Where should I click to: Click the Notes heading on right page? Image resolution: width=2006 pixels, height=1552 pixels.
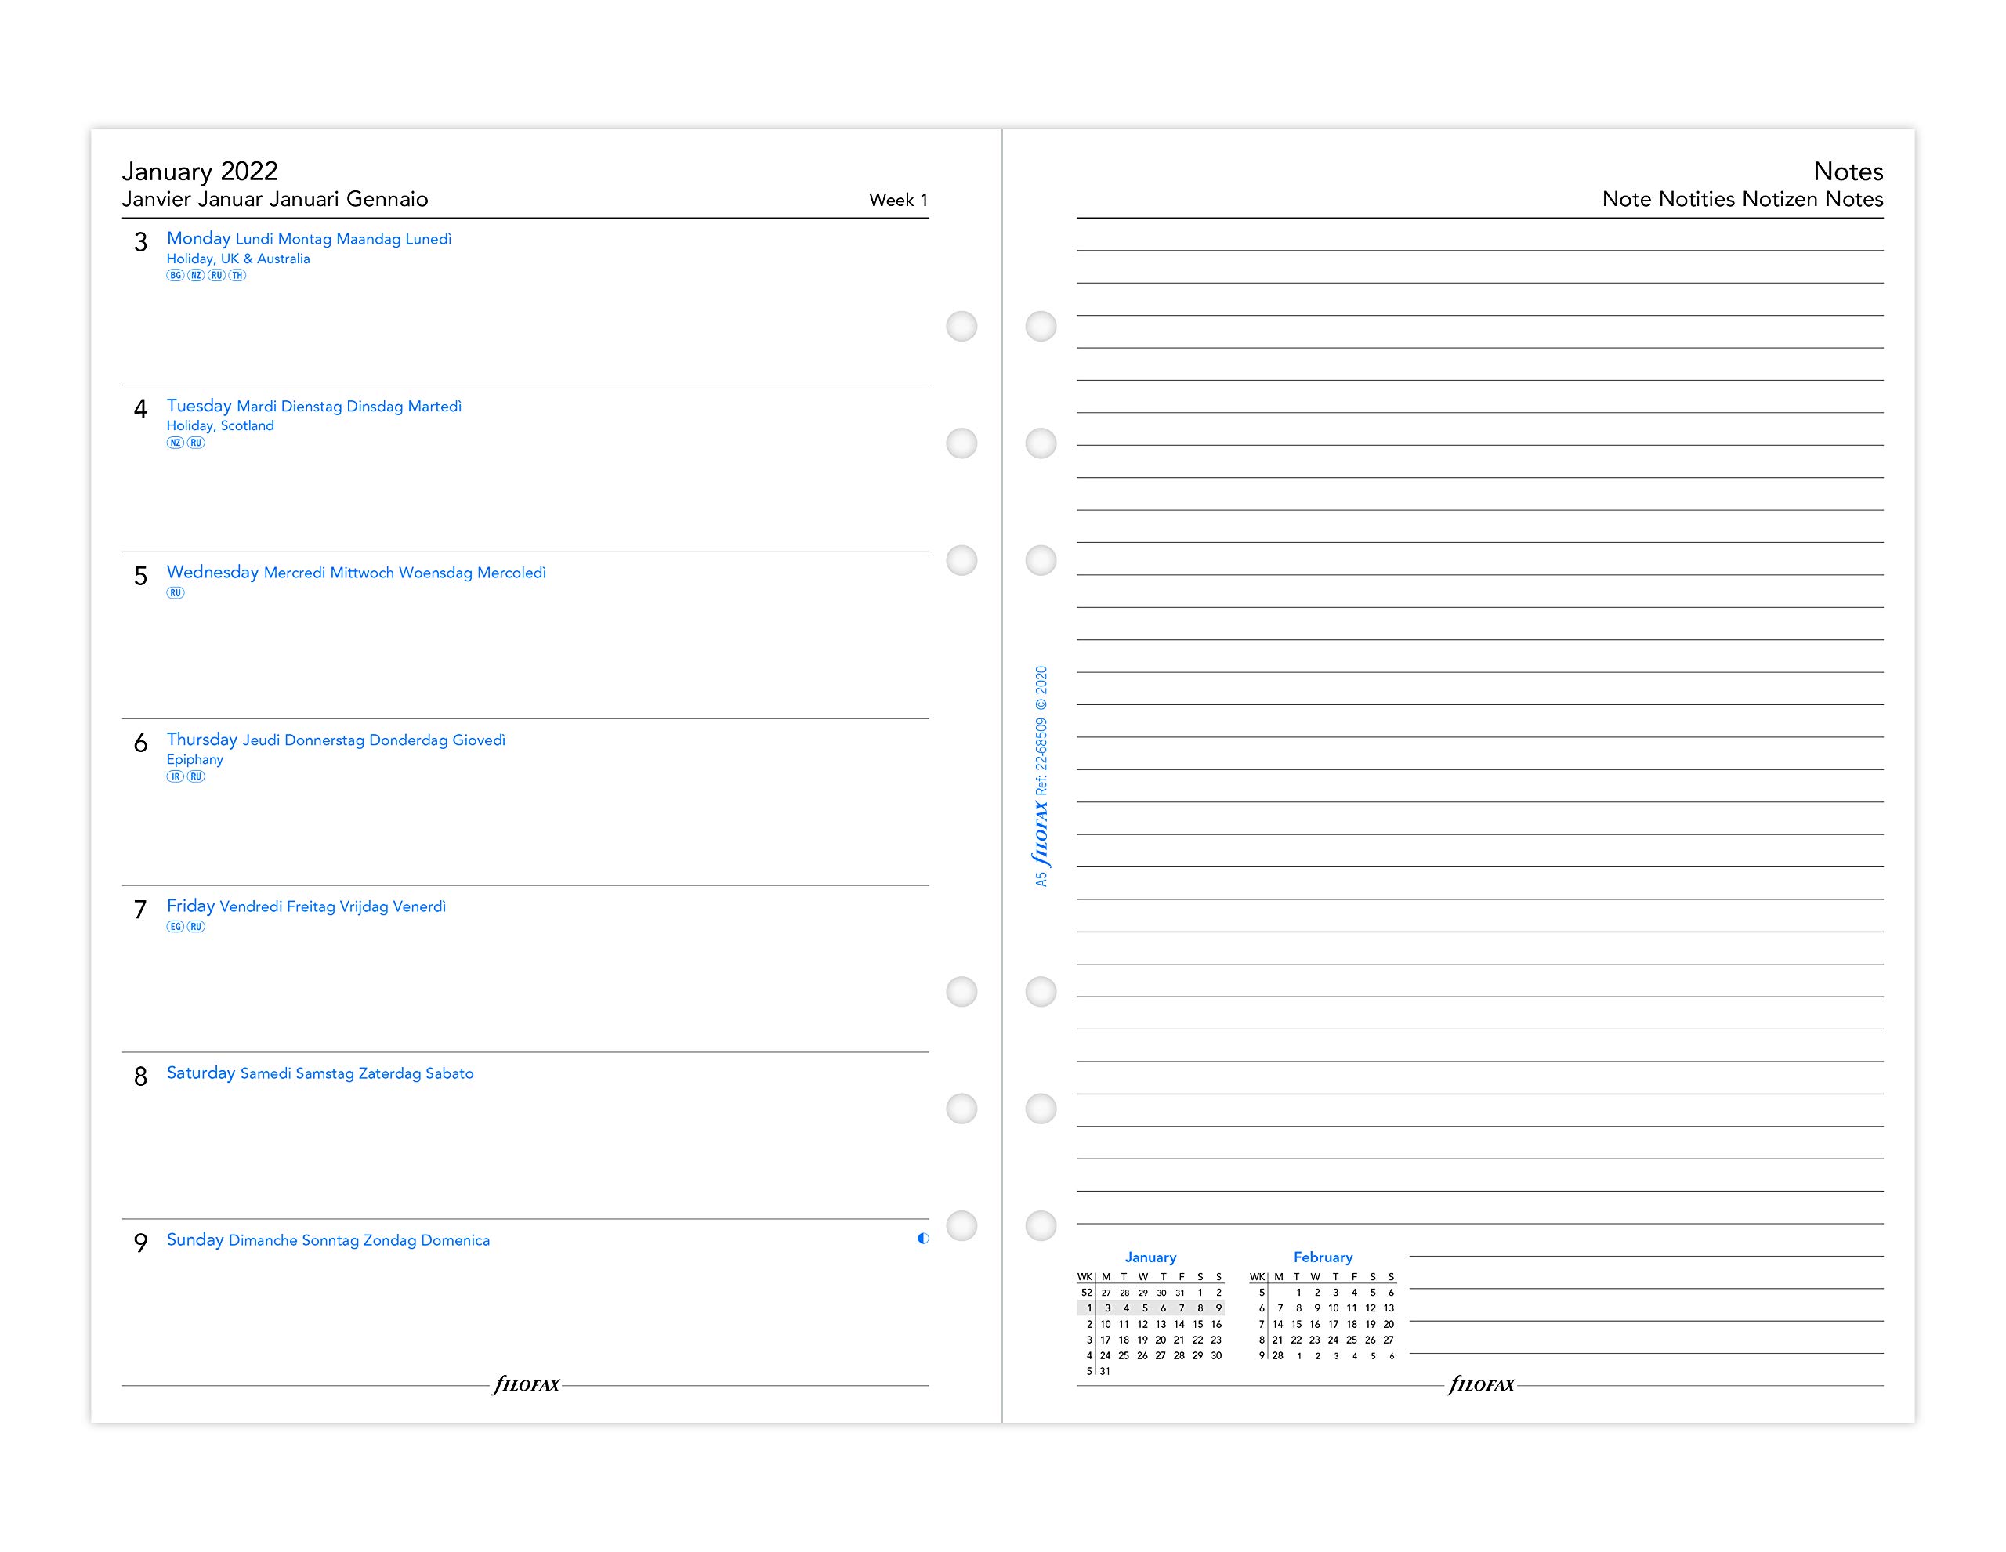click(1848, 172)
